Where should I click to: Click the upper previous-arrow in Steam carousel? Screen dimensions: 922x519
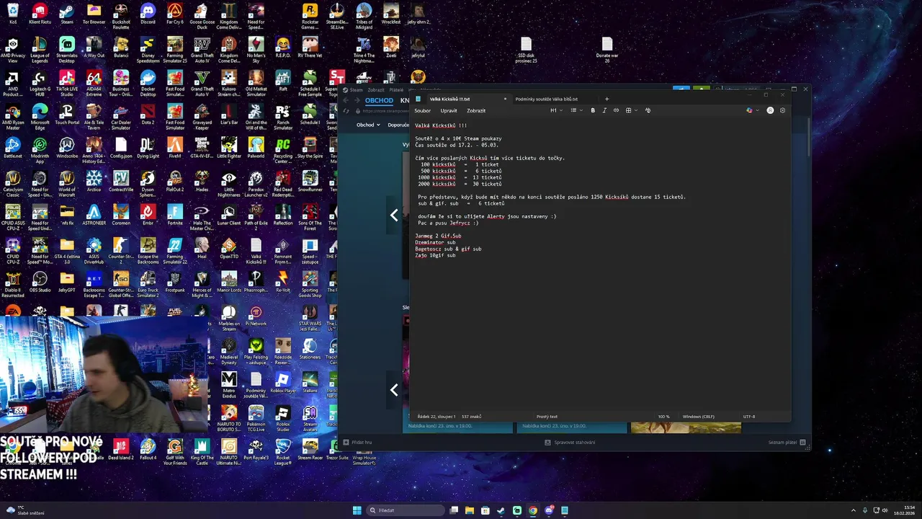[x=394, y=215]
